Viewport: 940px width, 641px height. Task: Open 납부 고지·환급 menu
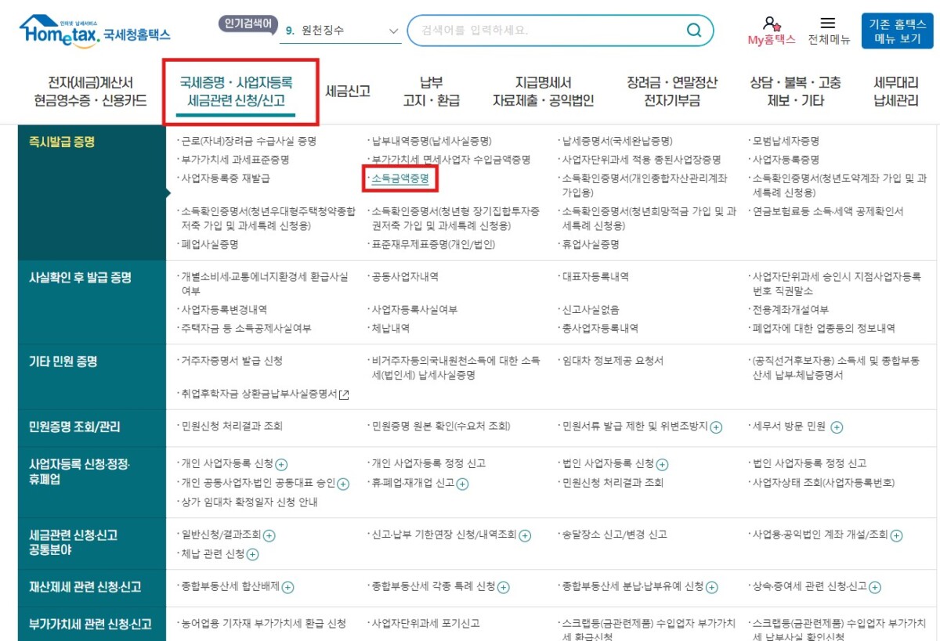click(431, 92)
